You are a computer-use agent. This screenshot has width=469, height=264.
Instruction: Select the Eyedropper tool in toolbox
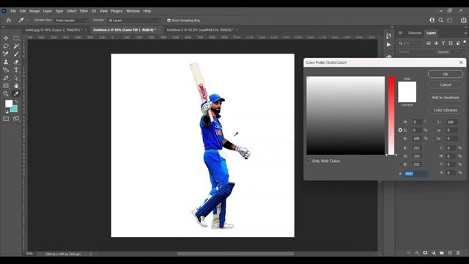(16, 94)
